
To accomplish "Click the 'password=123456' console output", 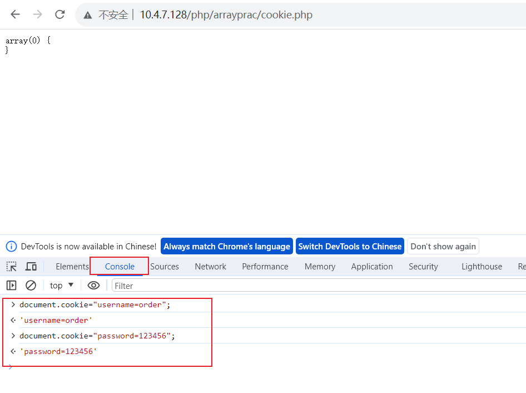I will tap(58, 351).
